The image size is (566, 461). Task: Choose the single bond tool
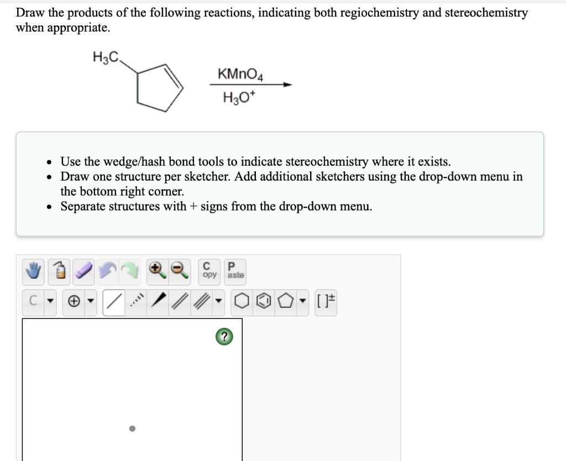point(113,301)
